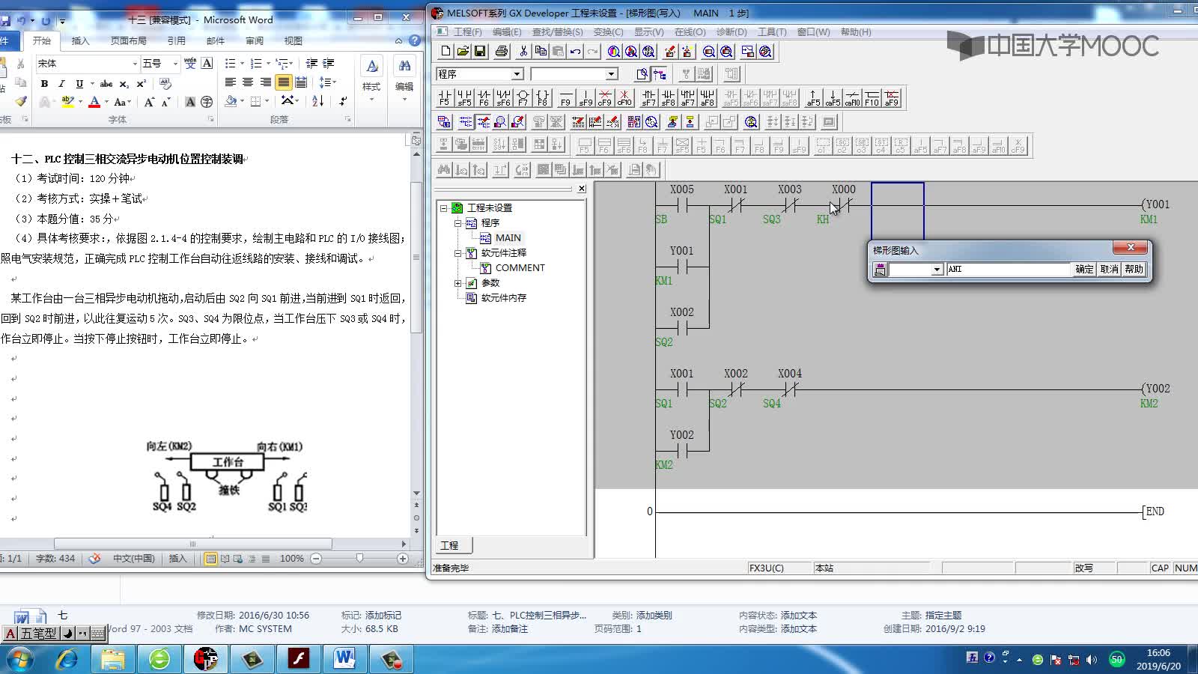Toggle italic formatting in Word
The width and height of the screenshot is (1198, 674).
click(x=61, y=83)
